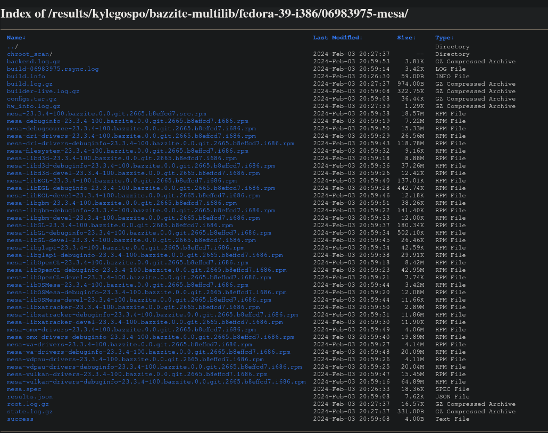
Task: Click the SPEC File type label
Action: click(x=452, y=389)
